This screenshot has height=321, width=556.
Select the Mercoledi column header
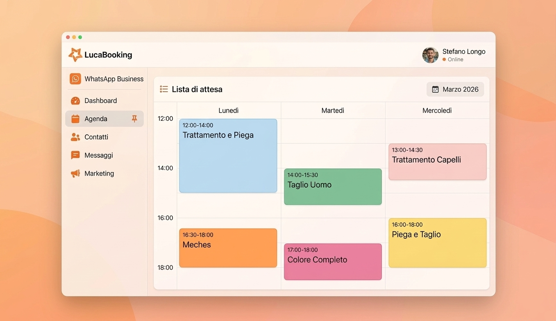pos(437,110)
